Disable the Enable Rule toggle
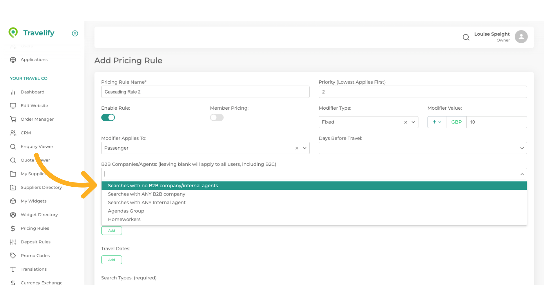Screen dimensions: 544x306 point(108,118)
